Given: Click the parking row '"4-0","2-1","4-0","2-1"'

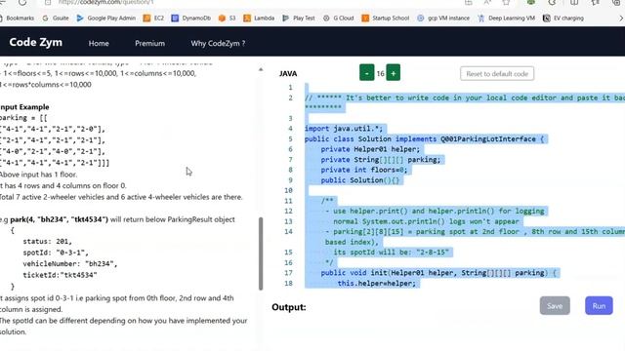Looking at the screenshot, I should coord(52,152).
